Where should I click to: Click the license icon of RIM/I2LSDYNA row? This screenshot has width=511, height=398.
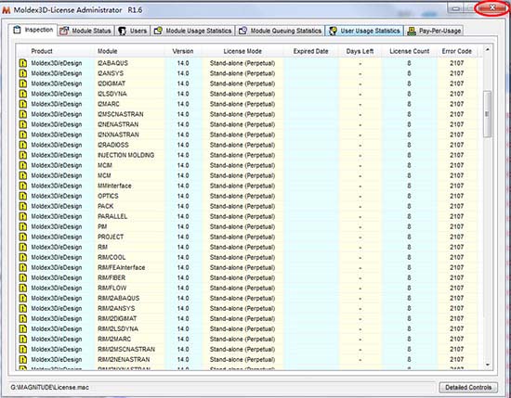point(23,328)
